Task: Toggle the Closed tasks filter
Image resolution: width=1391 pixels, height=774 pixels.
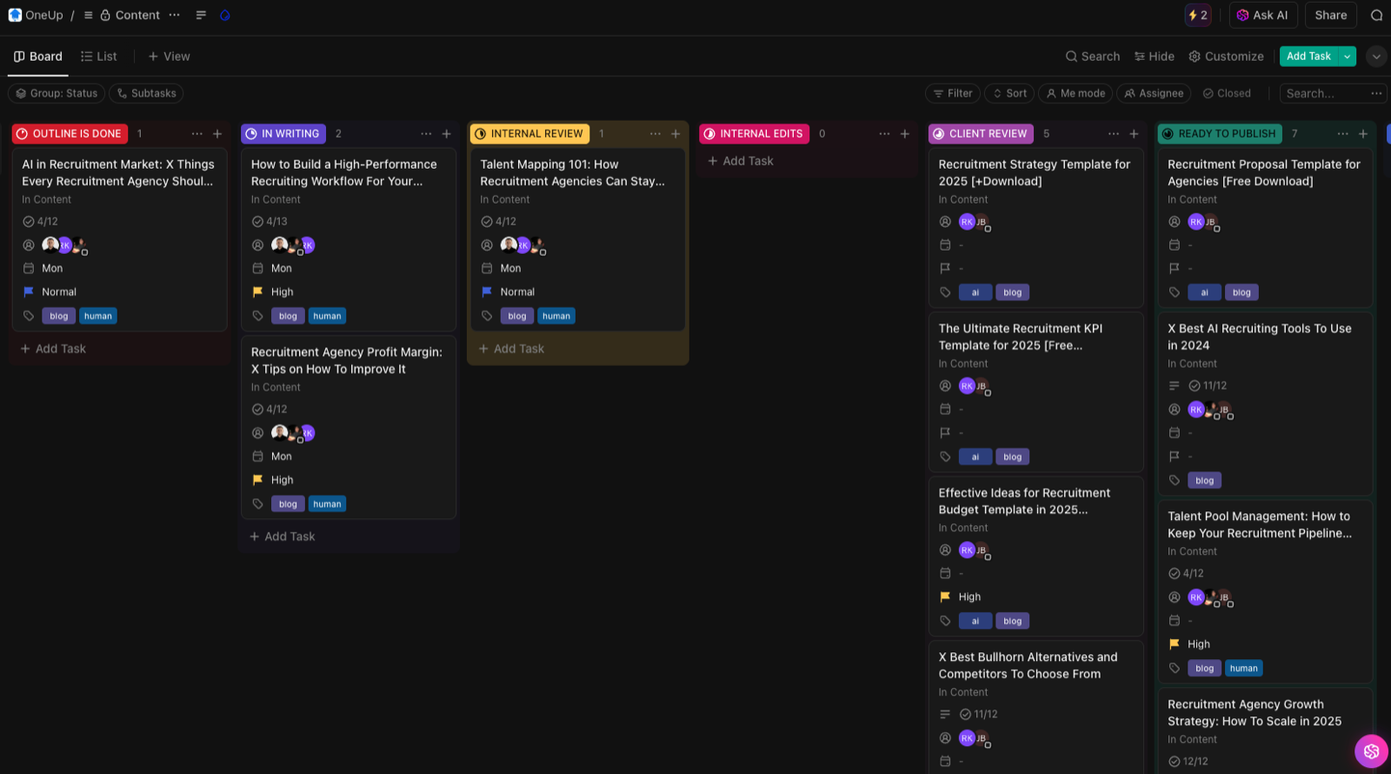Action: [x=1227, y=93]
